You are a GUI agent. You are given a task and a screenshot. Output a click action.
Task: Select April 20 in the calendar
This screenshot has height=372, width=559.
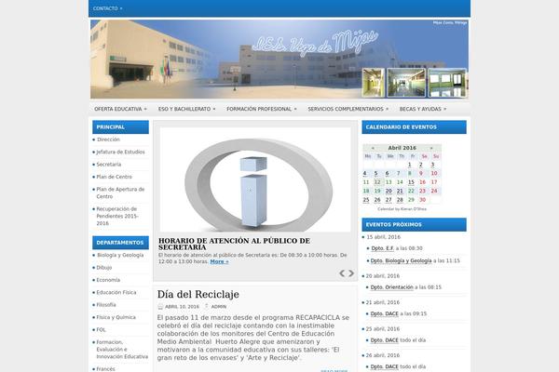point(389,192)
